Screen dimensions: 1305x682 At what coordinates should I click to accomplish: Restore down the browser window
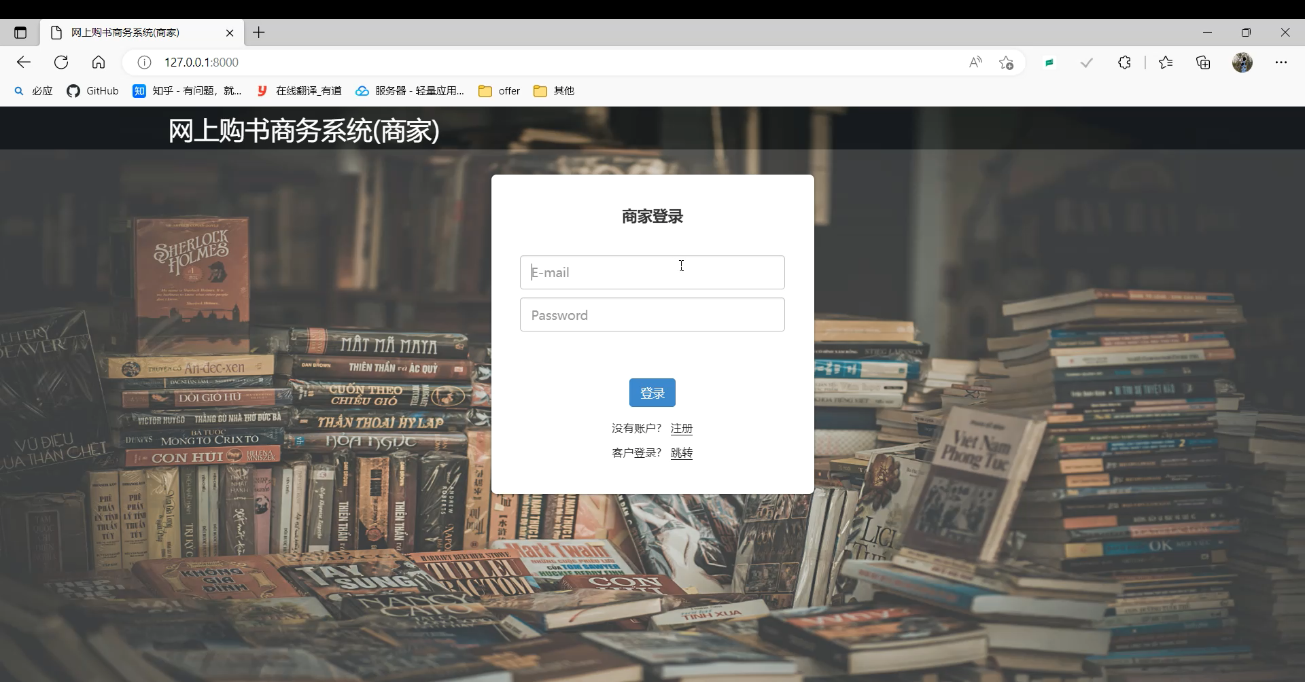[x=1246, y=33]
